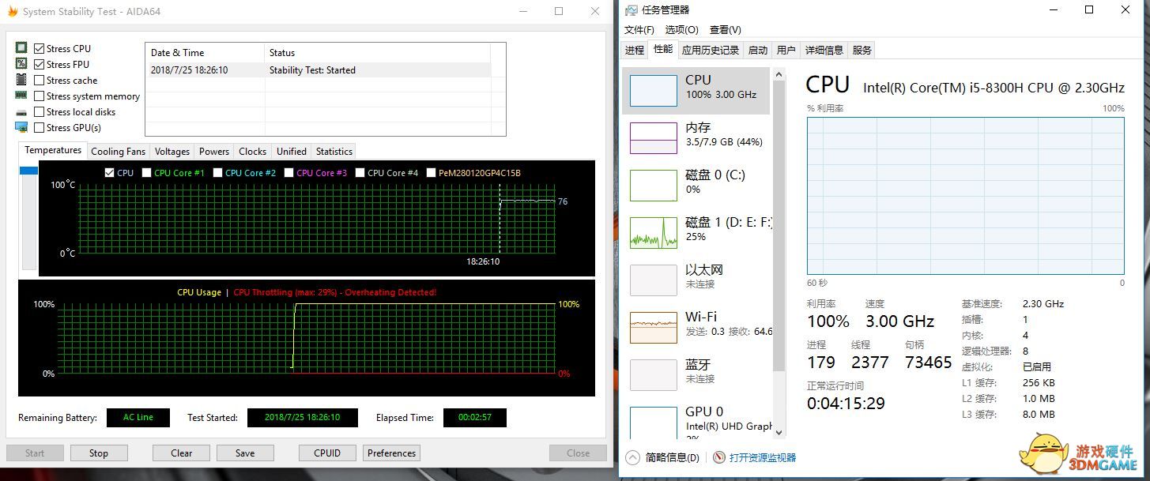Click the cache chip icon beside Stress cache

coord(21,80)
